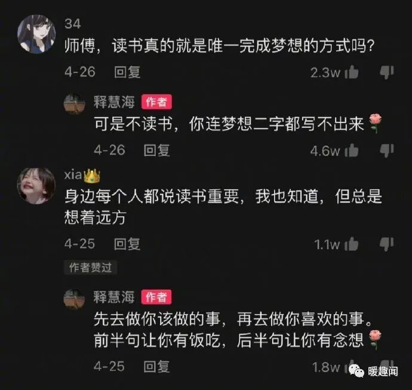Viewport: 412px width, 390px height.
Task: Reply to 释慧海's 4-25 response
Action: point(156,366)
